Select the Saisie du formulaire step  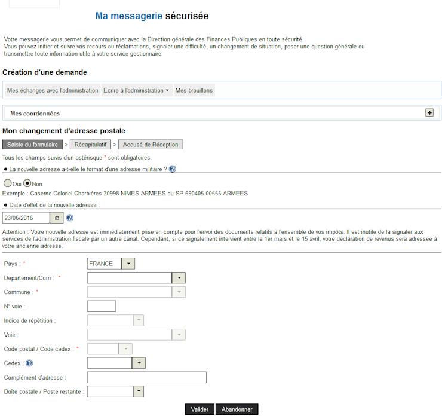coord(32,145)
